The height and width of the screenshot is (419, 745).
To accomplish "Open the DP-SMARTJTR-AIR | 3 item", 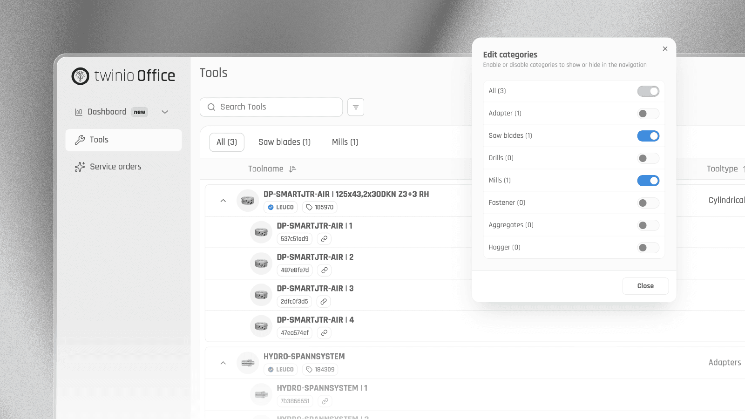I will click(x=315, y=289).
